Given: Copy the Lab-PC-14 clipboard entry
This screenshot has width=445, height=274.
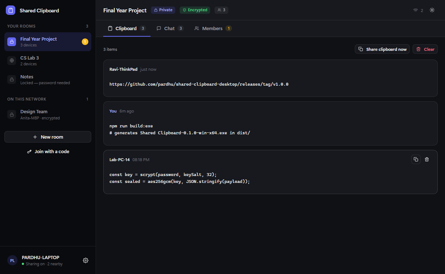Looking at the screenshot, I should (416, 159).
